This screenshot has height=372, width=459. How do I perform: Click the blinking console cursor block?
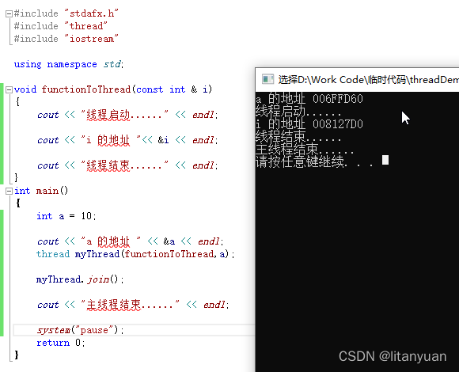click(x=385, y=160)
